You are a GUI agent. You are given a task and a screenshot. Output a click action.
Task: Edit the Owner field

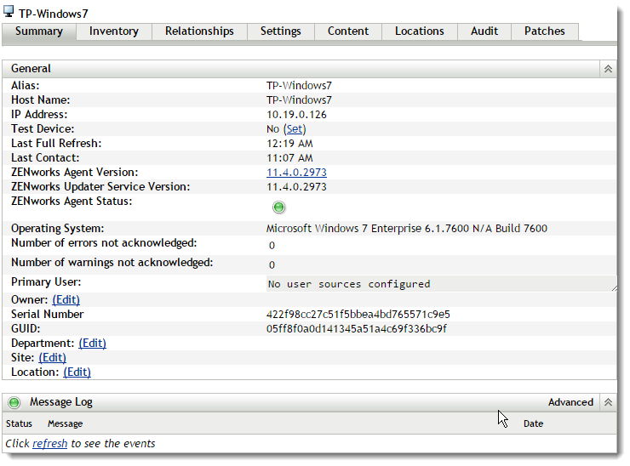[66, 300]
